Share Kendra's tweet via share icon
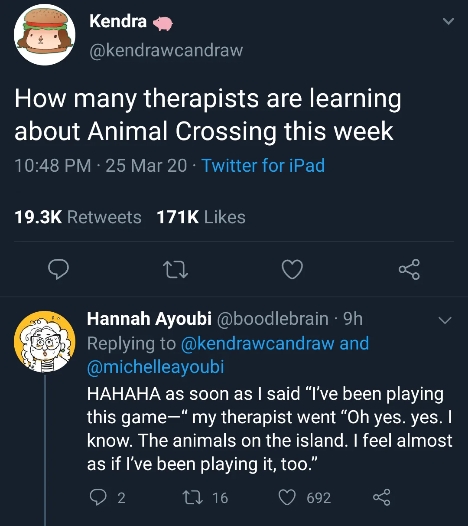 pyautogui.click(x=409, y=269)
